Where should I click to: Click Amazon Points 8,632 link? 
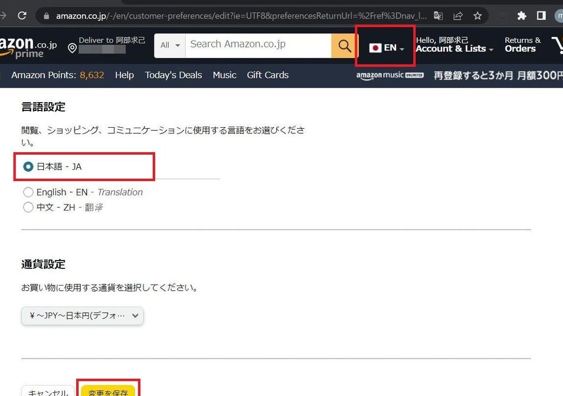(x=57, y=75)
